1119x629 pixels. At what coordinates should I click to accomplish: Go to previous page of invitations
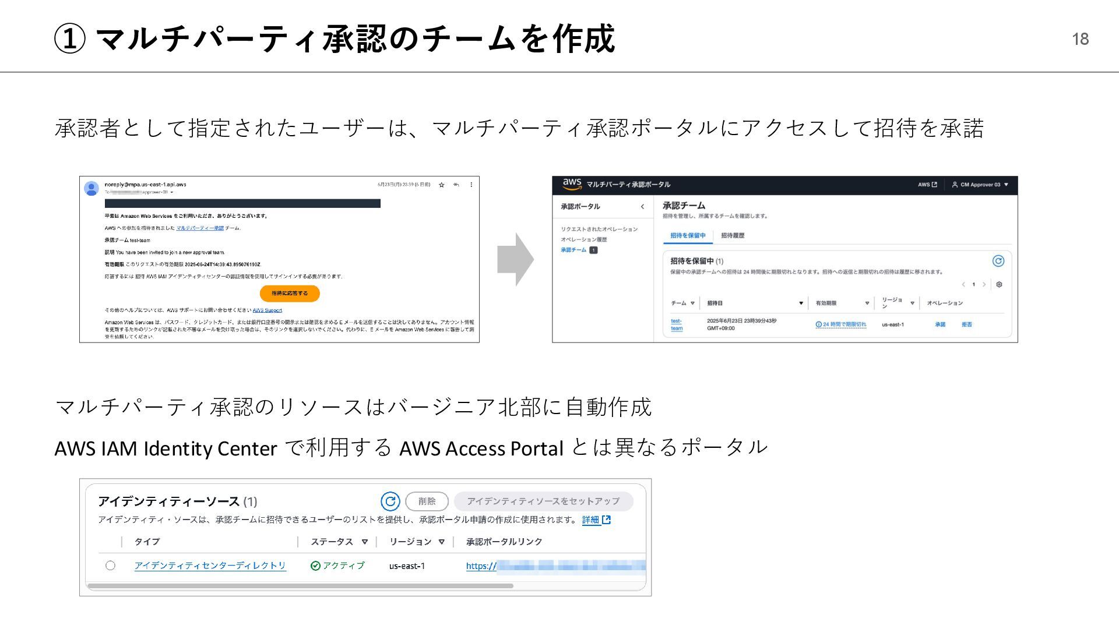(x=963, y=285)
